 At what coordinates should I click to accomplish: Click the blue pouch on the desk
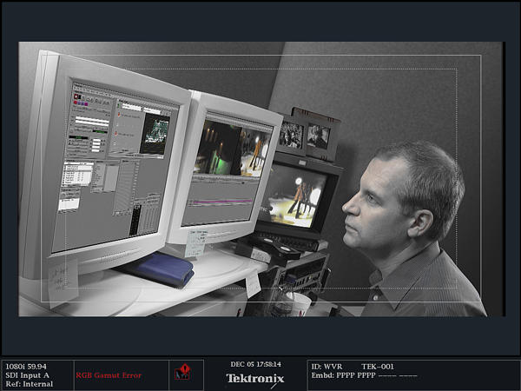pyautogui.click(x=158, y=268)
